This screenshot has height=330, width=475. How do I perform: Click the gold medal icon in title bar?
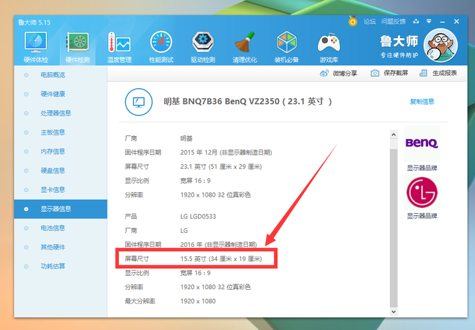click(x=352, y=21)
